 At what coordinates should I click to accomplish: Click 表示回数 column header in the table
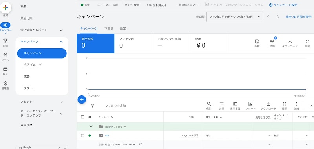pyautogui.click(x=302, y=117)
